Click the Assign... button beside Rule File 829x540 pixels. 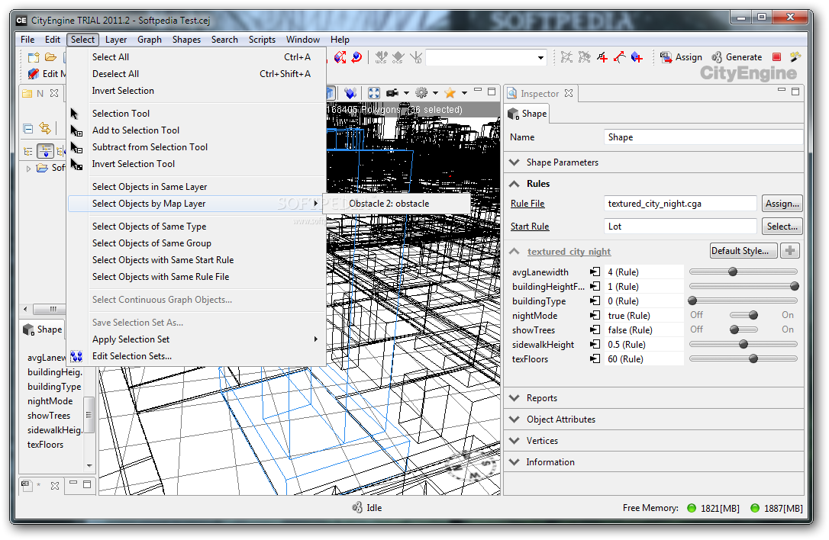(x=782, y=204)
